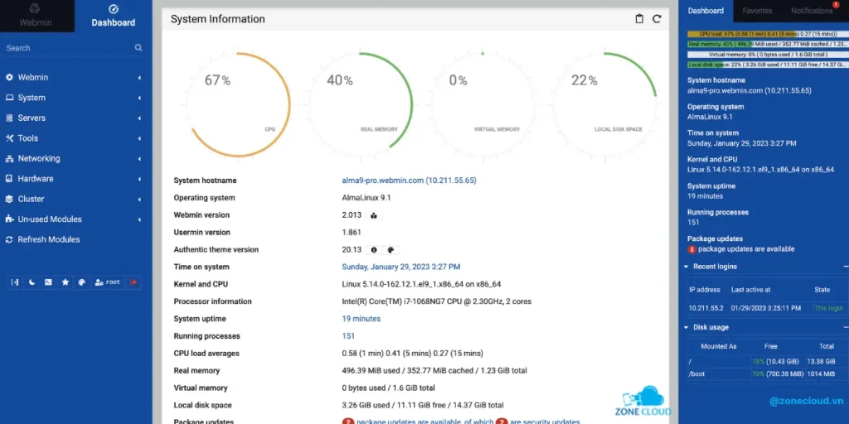
Task: Click the CPU load bar in right panel
Action: 768,33
